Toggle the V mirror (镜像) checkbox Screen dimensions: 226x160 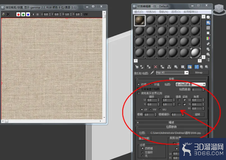(179, 104)
